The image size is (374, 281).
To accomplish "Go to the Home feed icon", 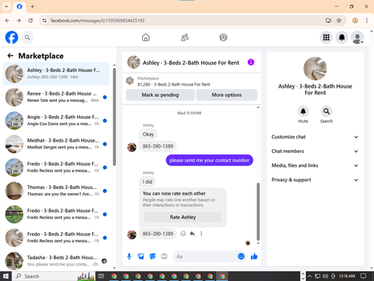I will click(x=146, y=37).
